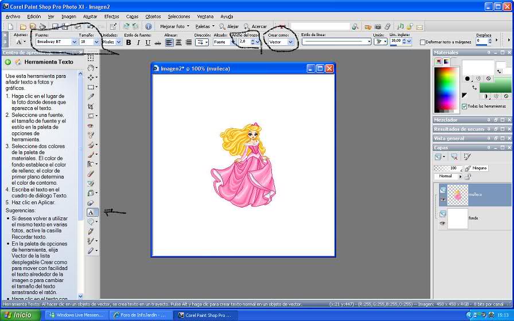
Task: Open the Normal blend mode dropdown
Action: point(460,177)
